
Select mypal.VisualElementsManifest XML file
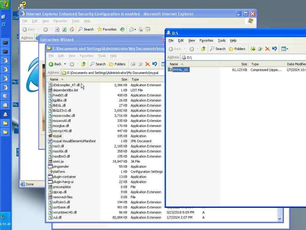pyautogui.click(x=72, y=141)
